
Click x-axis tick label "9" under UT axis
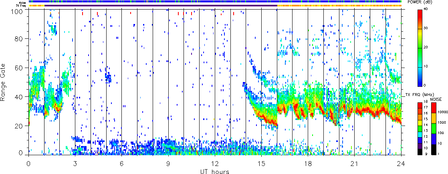[x=168, y=164]
